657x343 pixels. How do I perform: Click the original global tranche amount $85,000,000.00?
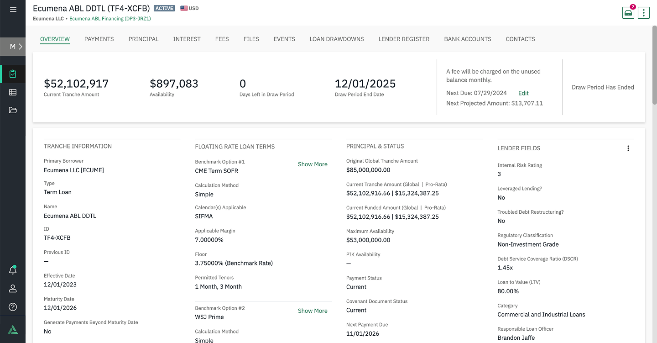368,170
